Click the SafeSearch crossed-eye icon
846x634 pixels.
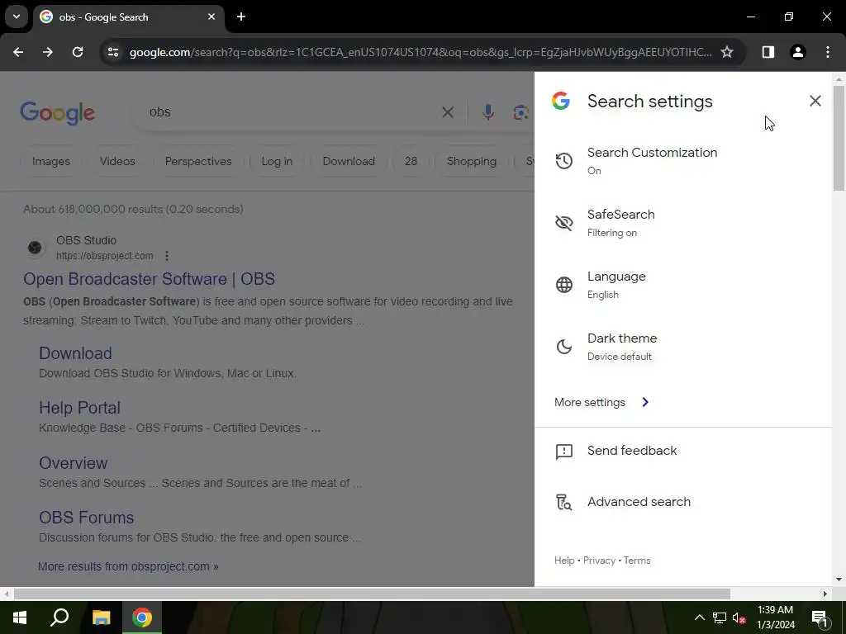[x=563, y=223]
